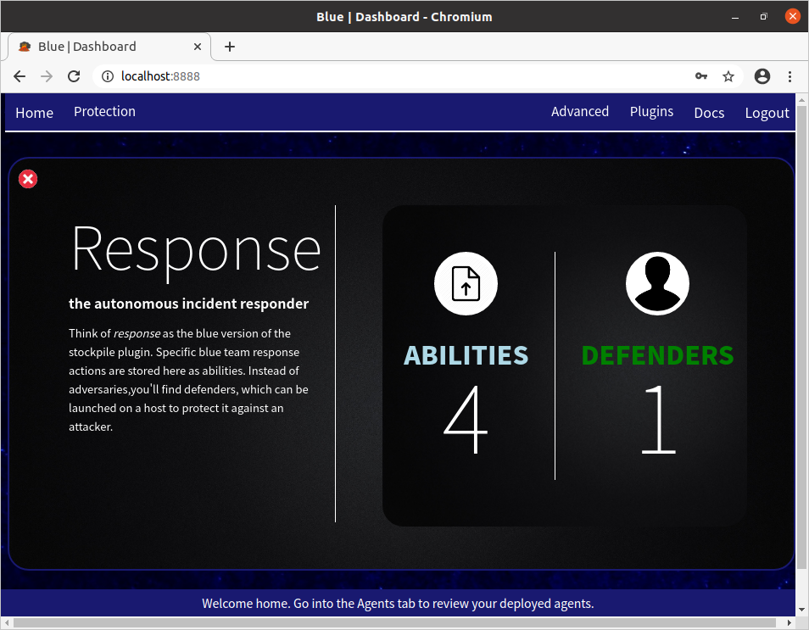
Task: Click the 'Welcome home' footer message
Action: click(398, 603)
